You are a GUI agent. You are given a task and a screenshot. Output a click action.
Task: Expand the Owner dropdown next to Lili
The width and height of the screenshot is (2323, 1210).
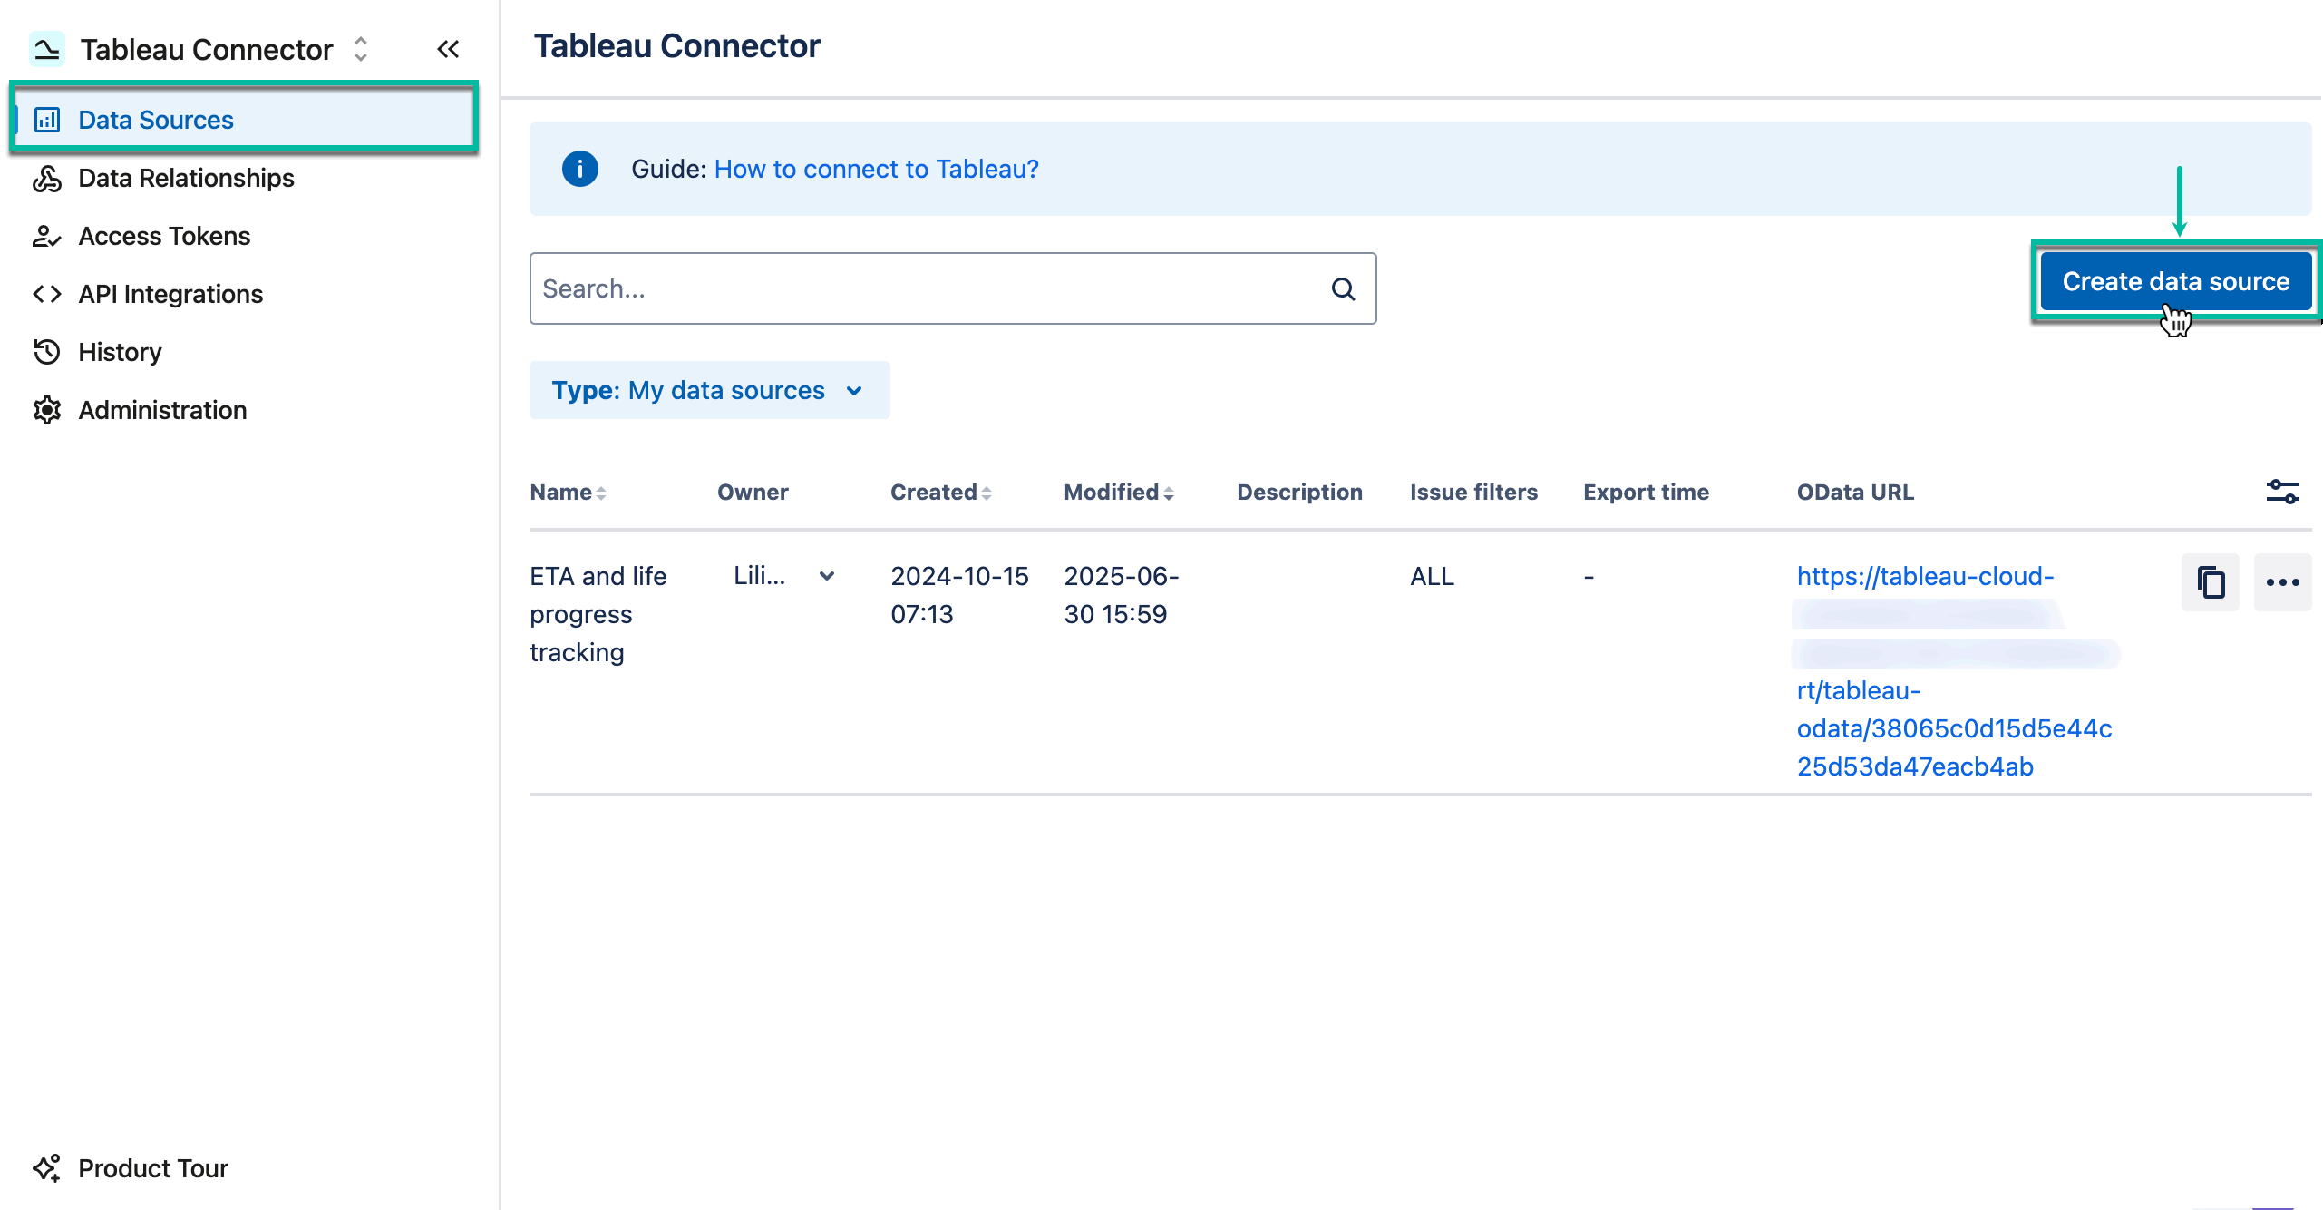(826, 575)
